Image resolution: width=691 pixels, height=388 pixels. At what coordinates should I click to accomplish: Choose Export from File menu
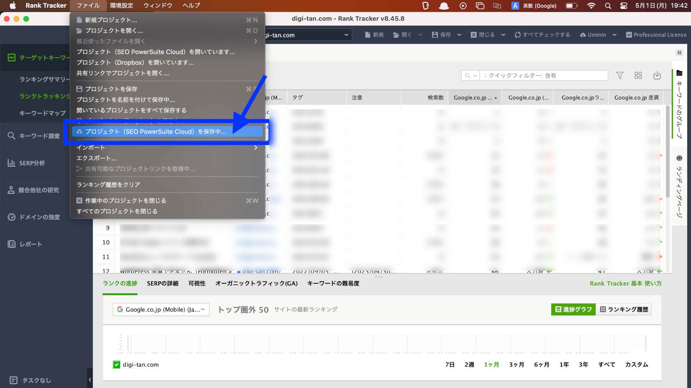pos(167,158)
